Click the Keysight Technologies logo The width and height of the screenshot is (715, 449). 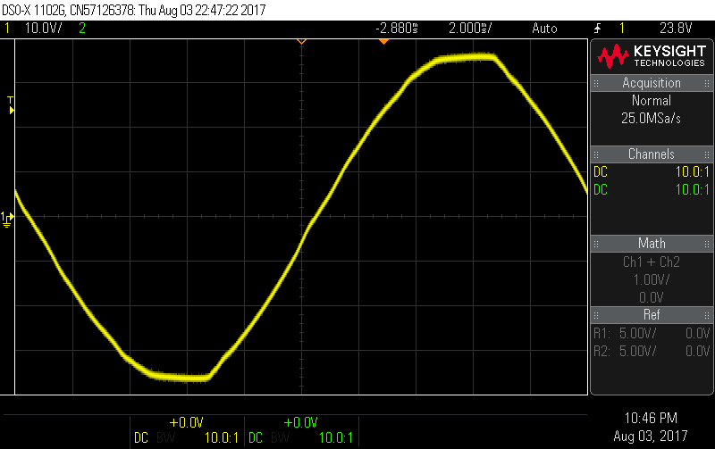(652, 56)
